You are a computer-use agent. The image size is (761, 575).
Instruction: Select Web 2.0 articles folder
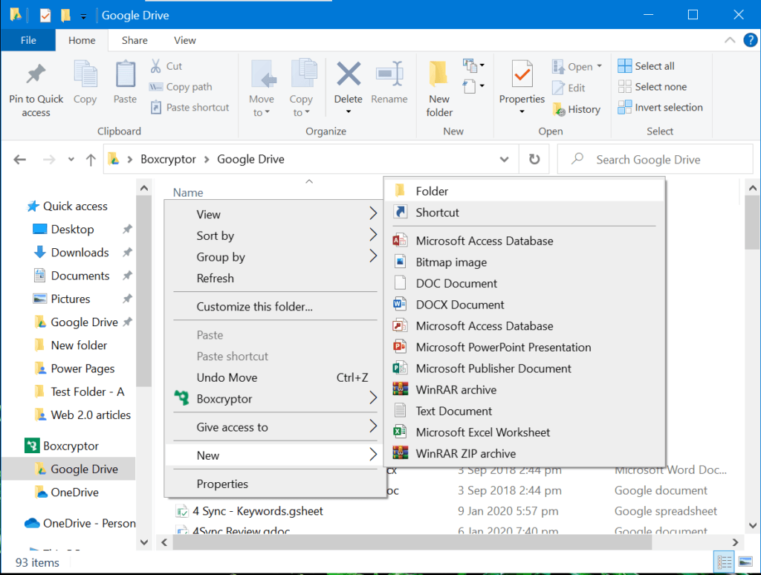tap(91, 415)
